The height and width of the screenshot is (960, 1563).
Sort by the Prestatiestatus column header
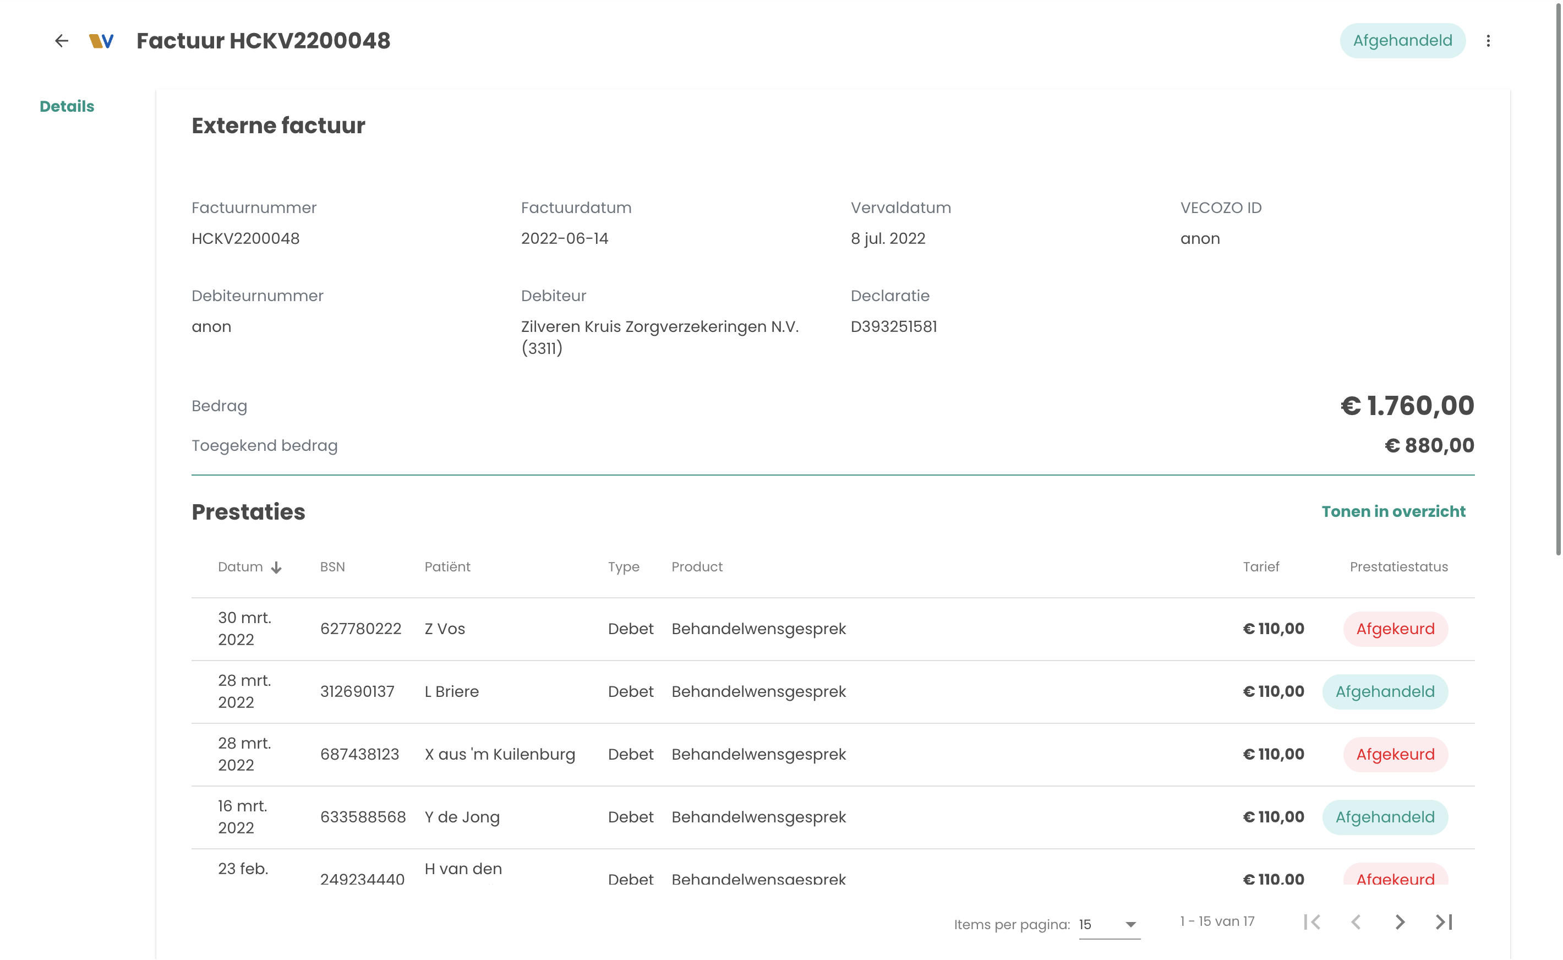(1398, 566)
